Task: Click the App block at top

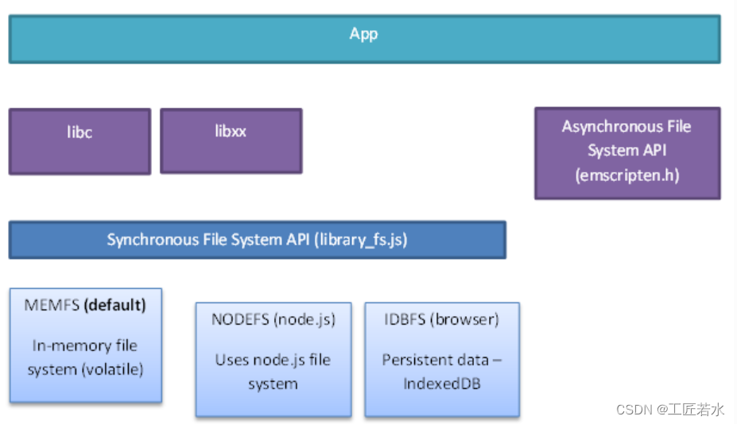Action: coord(364,39)
